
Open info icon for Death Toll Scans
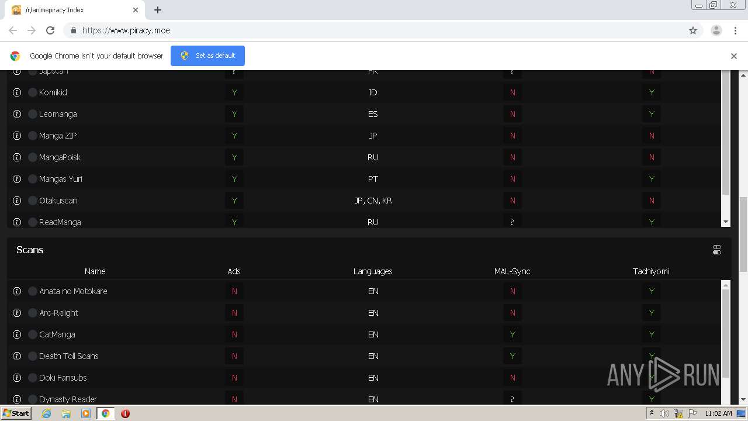[x=17, y=356]
